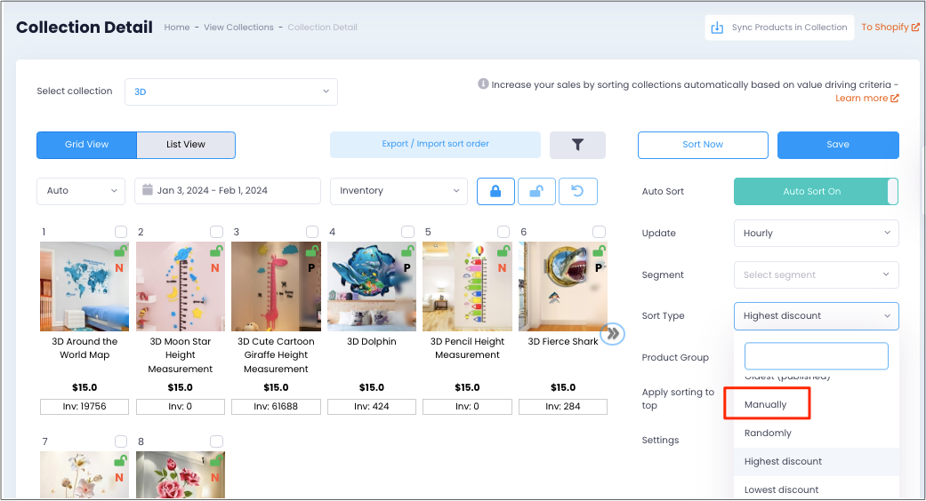Click the blue lock icon button
The height and width of the screenshot is (501, 926).
(495, 192)
